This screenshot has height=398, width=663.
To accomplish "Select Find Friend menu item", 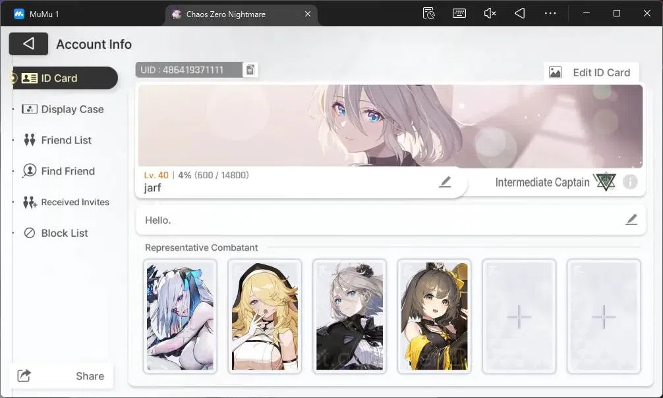I will (x=59, y=171).
